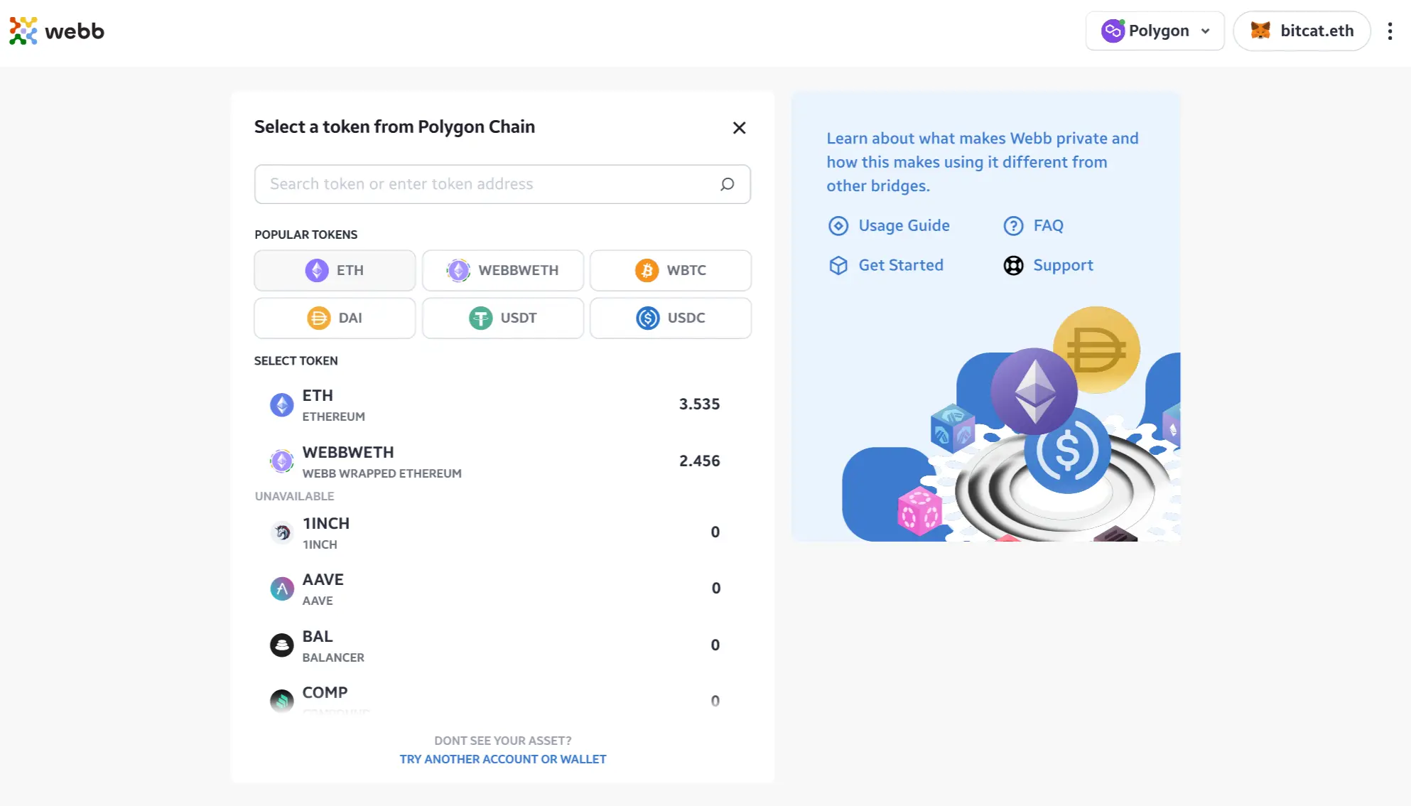Image resolution: width=1411 pixels, height=806 pixels.
Task: Click the DAI coin icon chip
Action: (318, 318)
